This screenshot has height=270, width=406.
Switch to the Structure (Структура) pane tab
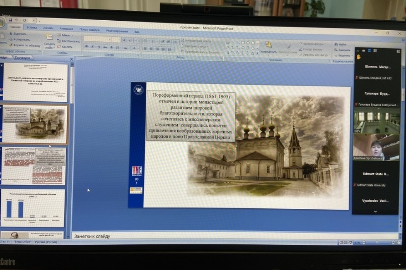click(x=22, y=58)
